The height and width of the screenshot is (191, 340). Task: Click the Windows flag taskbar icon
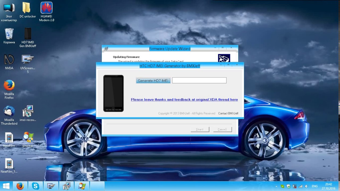82,186
